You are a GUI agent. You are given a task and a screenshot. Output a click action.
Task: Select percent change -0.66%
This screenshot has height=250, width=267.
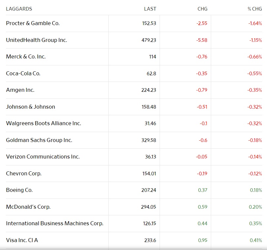[254, 57]
